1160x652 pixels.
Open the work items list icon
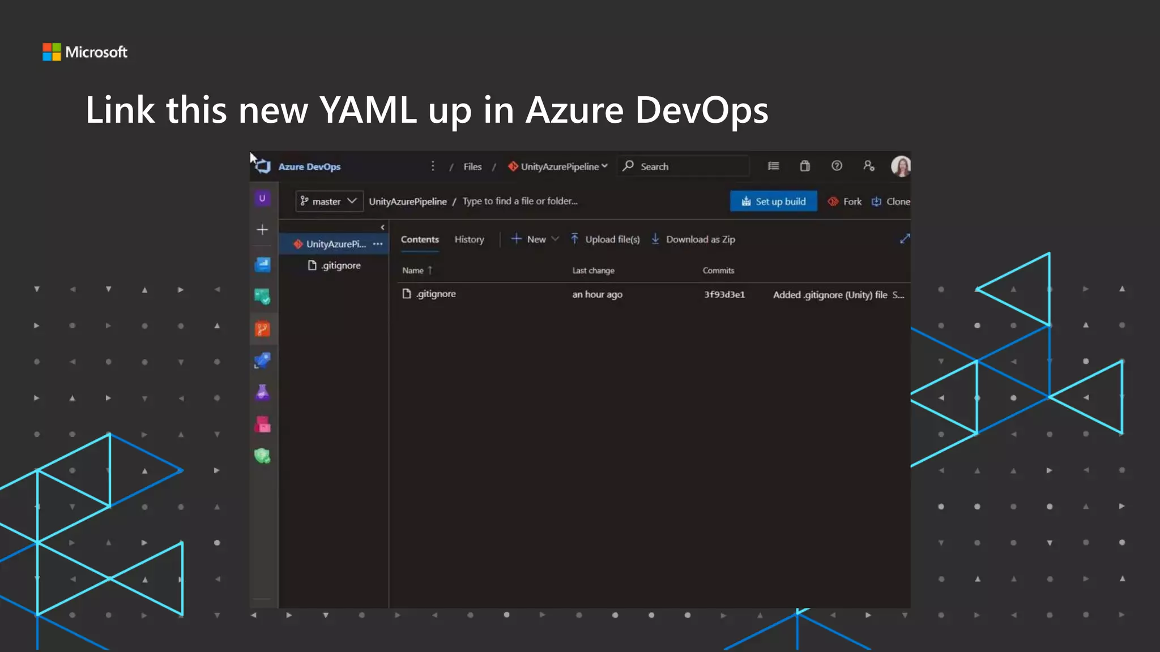tap(773, 166)
